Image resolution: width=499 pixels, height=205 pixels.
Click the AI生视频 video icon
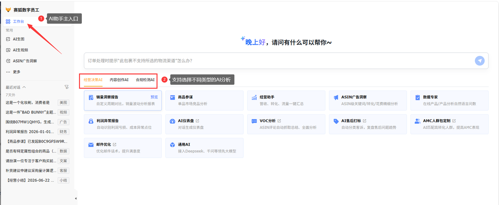pos(8,50)
